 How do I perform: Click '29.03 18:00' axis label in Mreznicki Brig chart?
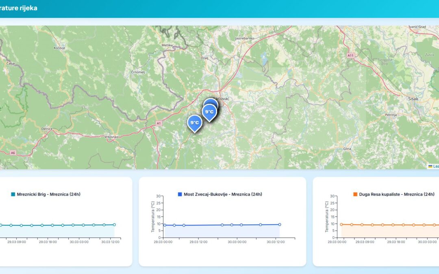[x=48, y=242]
